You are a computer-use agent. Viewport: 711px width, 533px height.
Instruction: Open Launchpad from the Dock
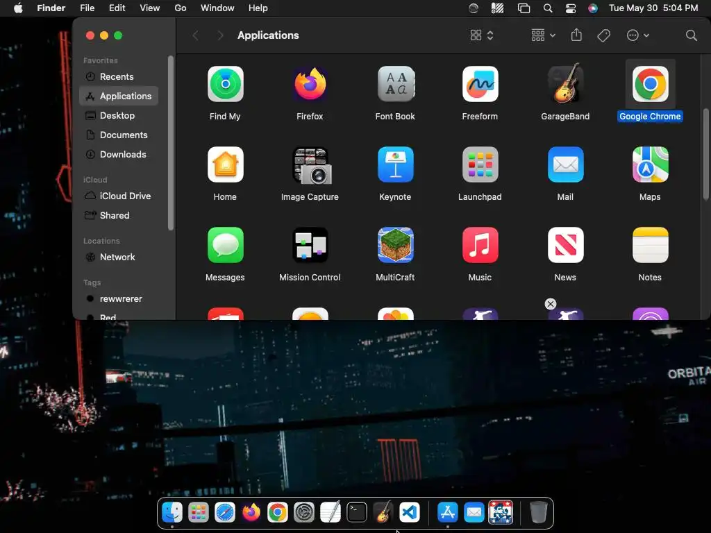[x=199, y=513]
